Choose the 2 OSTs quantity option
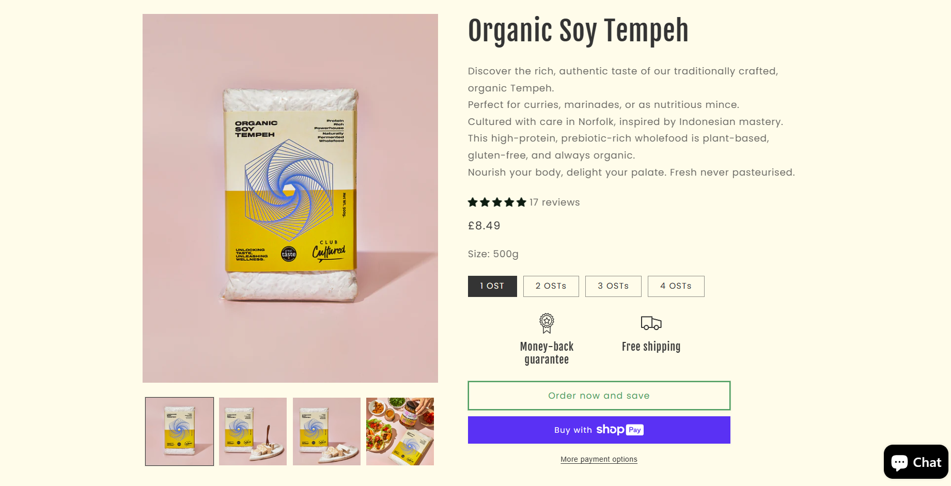The height and width of the screenshot is (486, 951). pyautogui.click(x=551, y=286)
